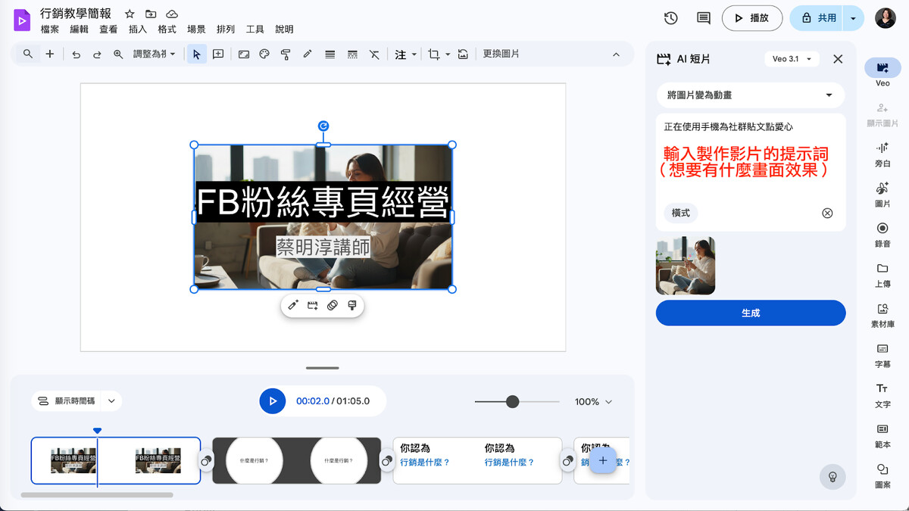909x511 pixels.
Task: Select the 什麼是行銷 scene thumbnail in timeline
Action: pyautogui.click(x=296, y=460)
